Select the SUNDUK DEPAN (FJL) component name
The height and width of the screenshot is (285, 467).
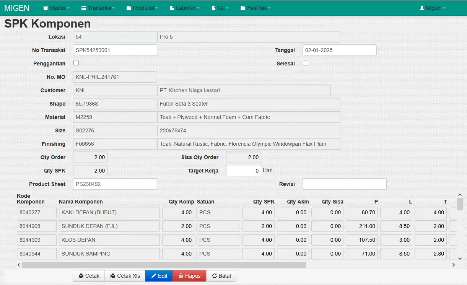tap(109, 226)
